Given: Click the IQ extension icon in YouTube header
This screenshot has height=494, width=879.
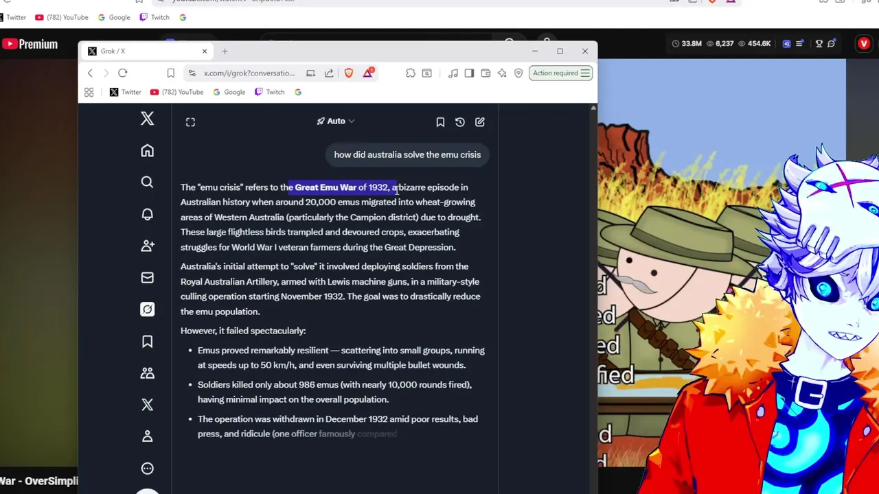Looking at the screenshot, I should 787,44.
